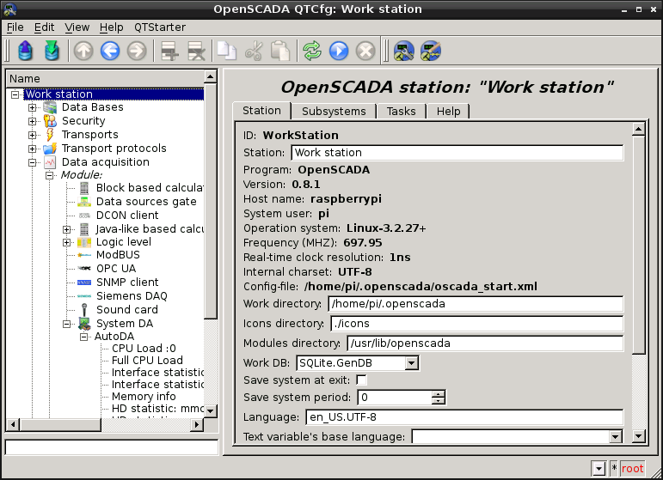The image size is (663, 480).
Task: Open the status bar station dropdown arrow
Action: click(x=599, y=469)
